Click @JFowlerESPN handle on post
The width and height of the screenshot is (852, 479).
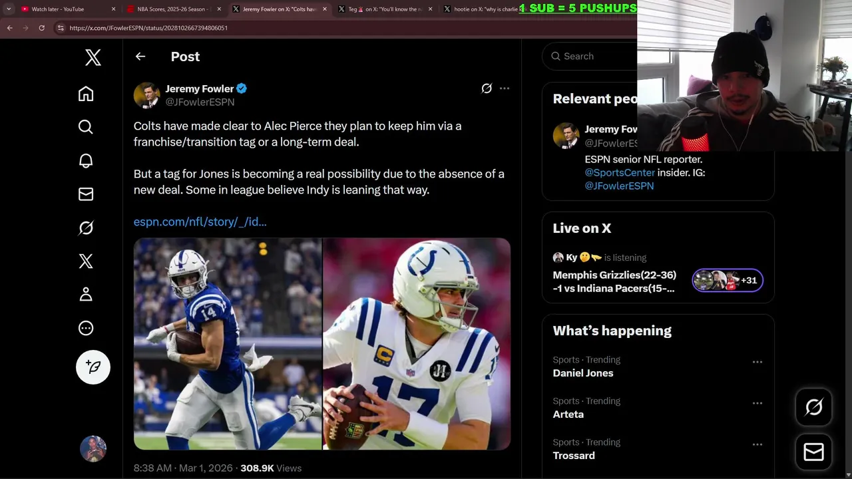200,102
